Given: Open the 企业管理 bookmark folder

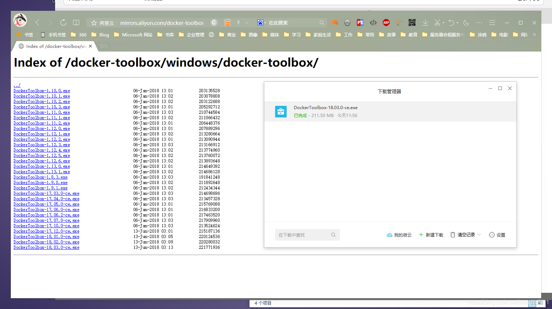Looking at the screenshot, I should (x=191, y=35).
